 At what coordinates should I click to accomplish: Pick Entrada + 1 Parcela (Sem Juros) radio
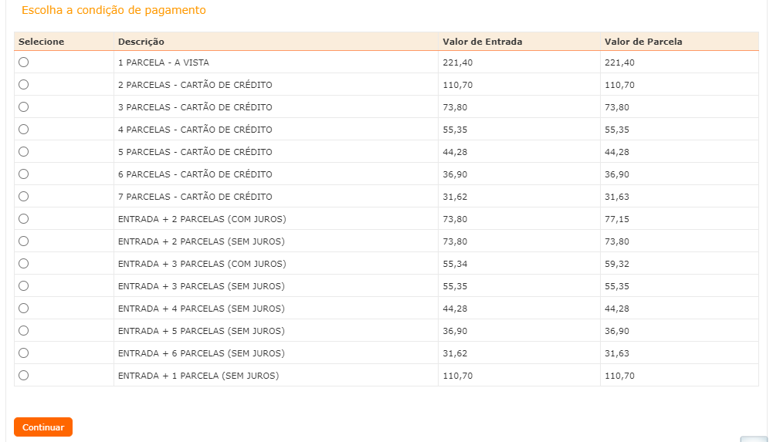point(24,376)
